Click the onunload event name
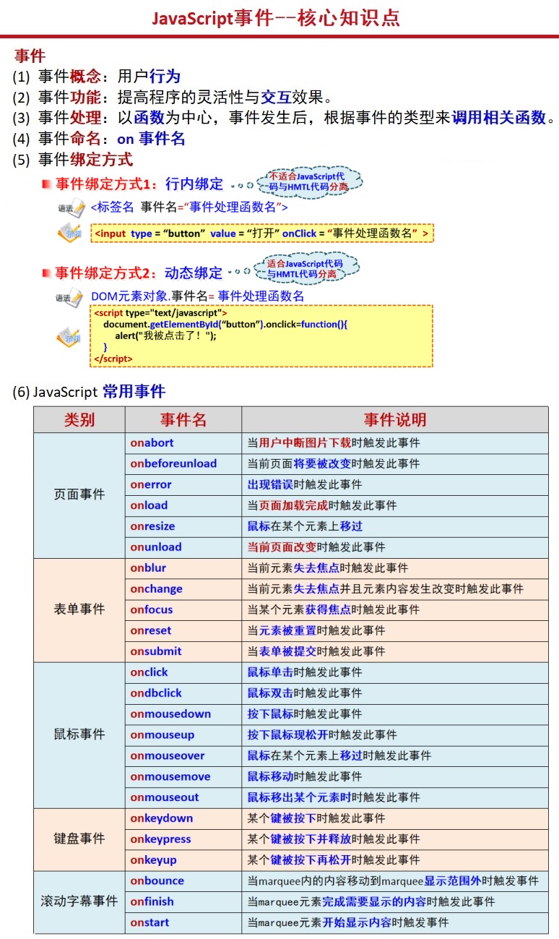Screen dimensions: 559x939 pos(156,547)
